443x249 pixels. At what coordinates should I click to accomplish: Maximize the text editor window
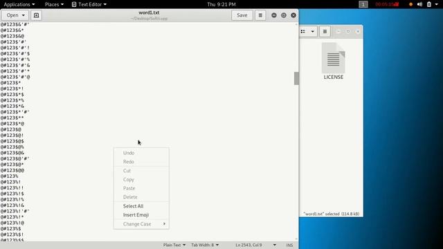284,15
